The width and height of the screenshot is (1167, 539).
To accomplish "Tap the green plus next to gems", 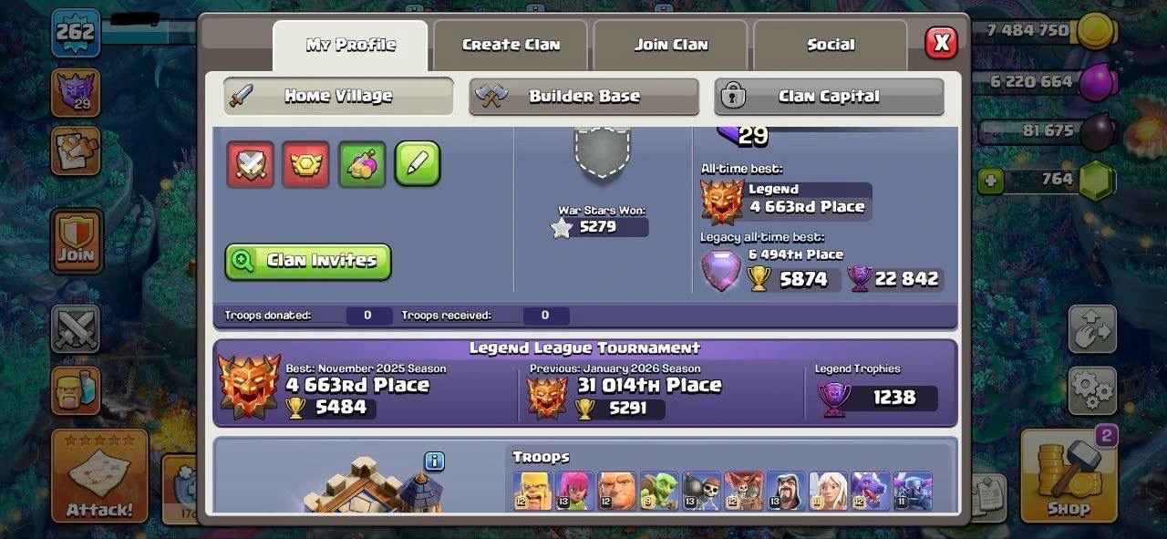I will tap(991, 181).
